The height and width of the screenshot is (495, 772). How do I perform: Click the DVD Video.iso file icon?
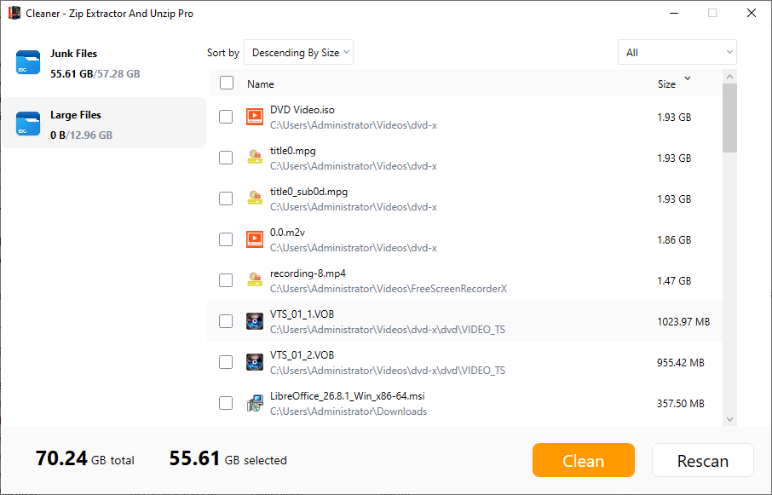(x=255, y=117)
